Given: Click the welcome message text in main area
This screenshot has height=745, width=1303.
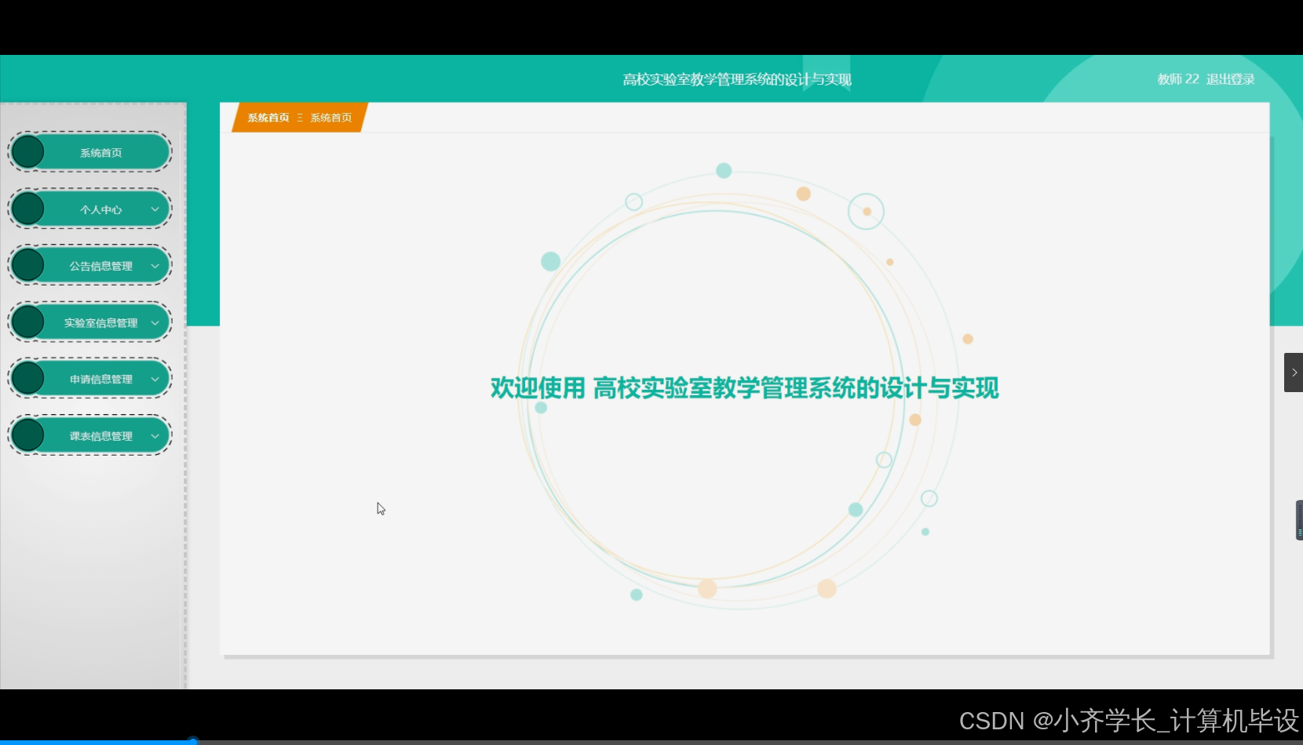Looking at the screenshot, I should pos(744,388).
